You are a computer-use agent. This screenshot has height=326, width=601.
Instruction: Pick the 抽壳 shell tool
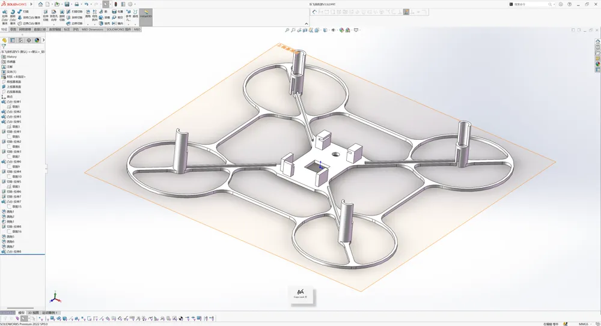105,23
